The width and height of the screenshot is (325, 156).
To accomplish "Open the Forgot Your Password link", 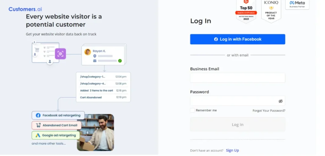I will point(269,110).
